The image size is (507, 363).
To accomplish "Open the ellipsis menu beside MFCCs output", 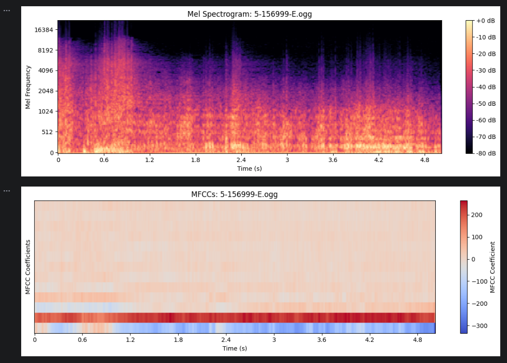I will [6, 191].
